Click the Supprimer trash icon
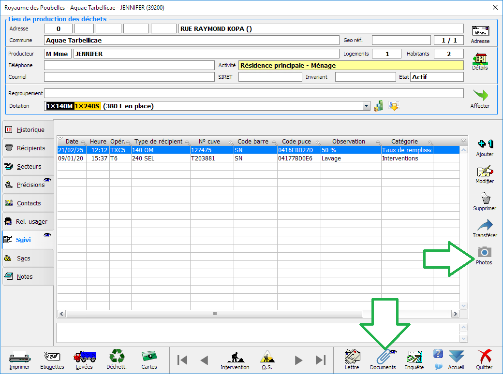503x374 pixels. (x=485, y=199)
